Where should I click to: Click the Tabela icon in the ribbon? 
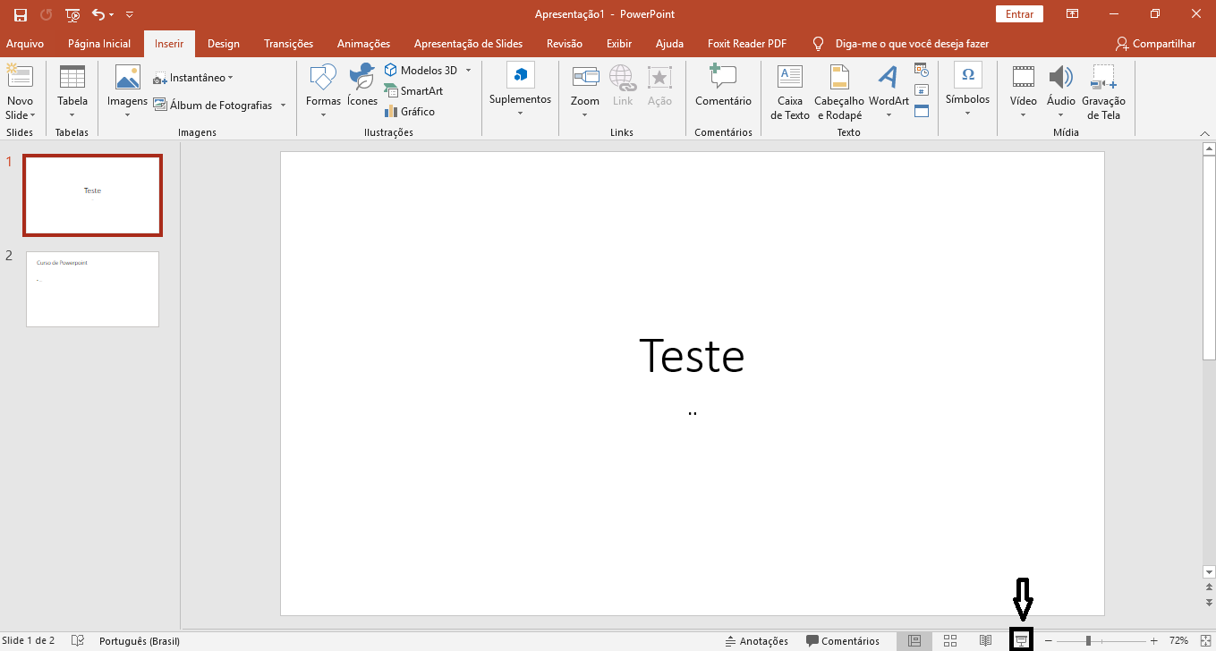click(x=72, y=79)
